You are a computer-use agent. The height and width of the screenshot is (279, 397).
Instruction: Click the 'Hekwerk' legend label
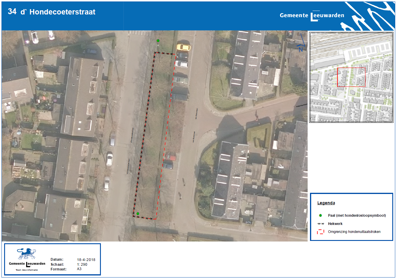[x=335, y=224]
